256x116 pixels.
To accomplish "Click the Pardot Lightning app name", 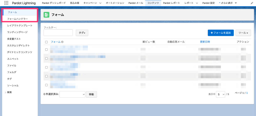I will click(24, 3).
